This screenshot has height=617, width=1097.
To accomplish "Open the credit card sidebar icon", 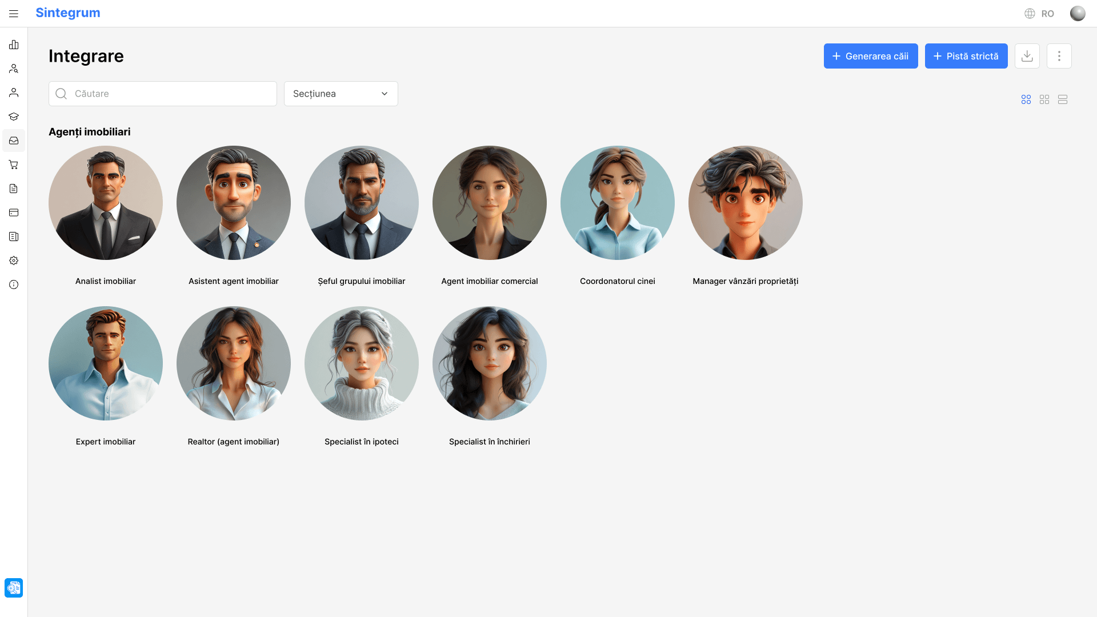I will [14, 213].
